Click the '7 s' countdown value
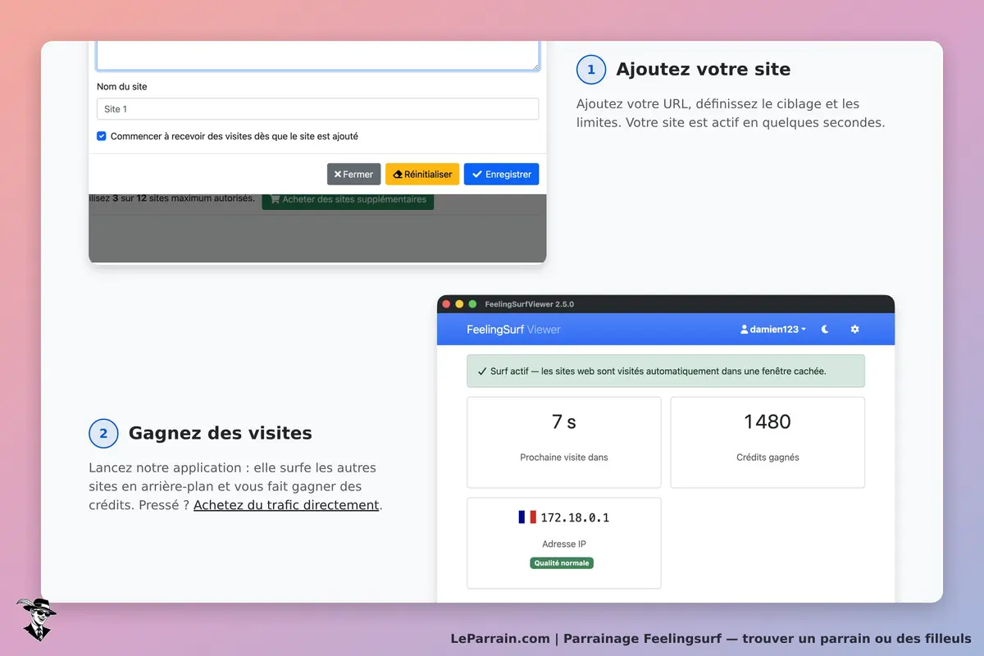This screenshot has height=656, width=984. coord(564,421)
